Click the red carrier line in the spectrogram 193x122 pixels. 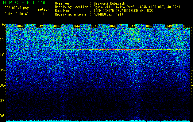(98, 50)
